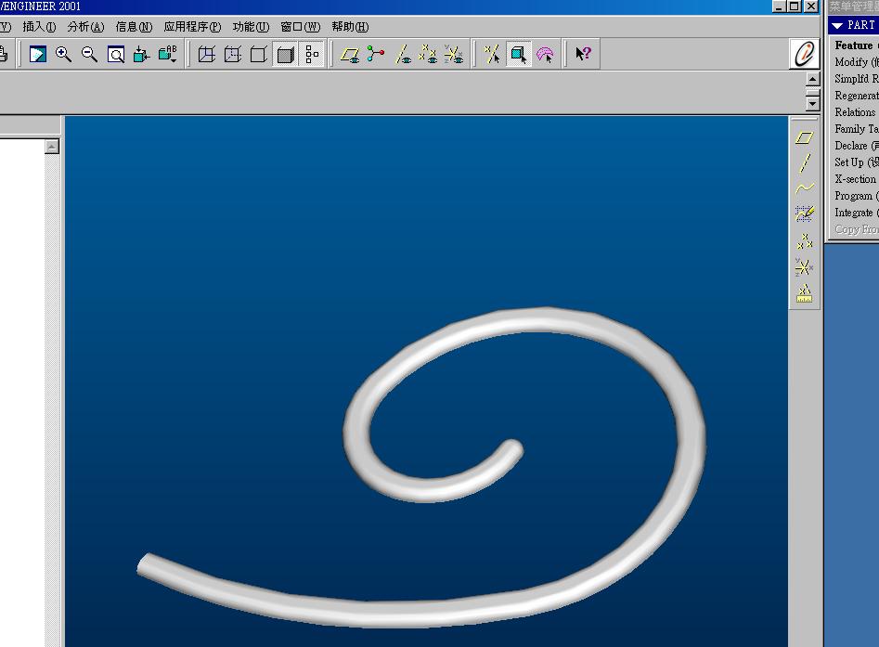Open the 帮助(H) menu
879x647 pixels.
350,27
